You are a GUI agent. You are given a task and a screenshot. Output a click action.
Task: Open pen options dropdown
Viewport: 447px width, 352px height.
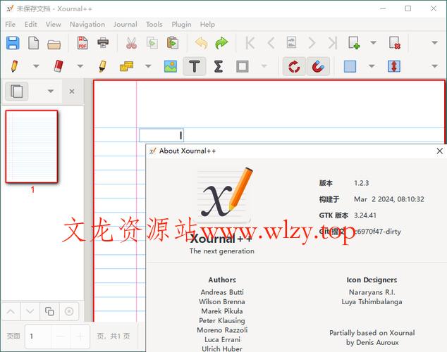coord(36,66)
